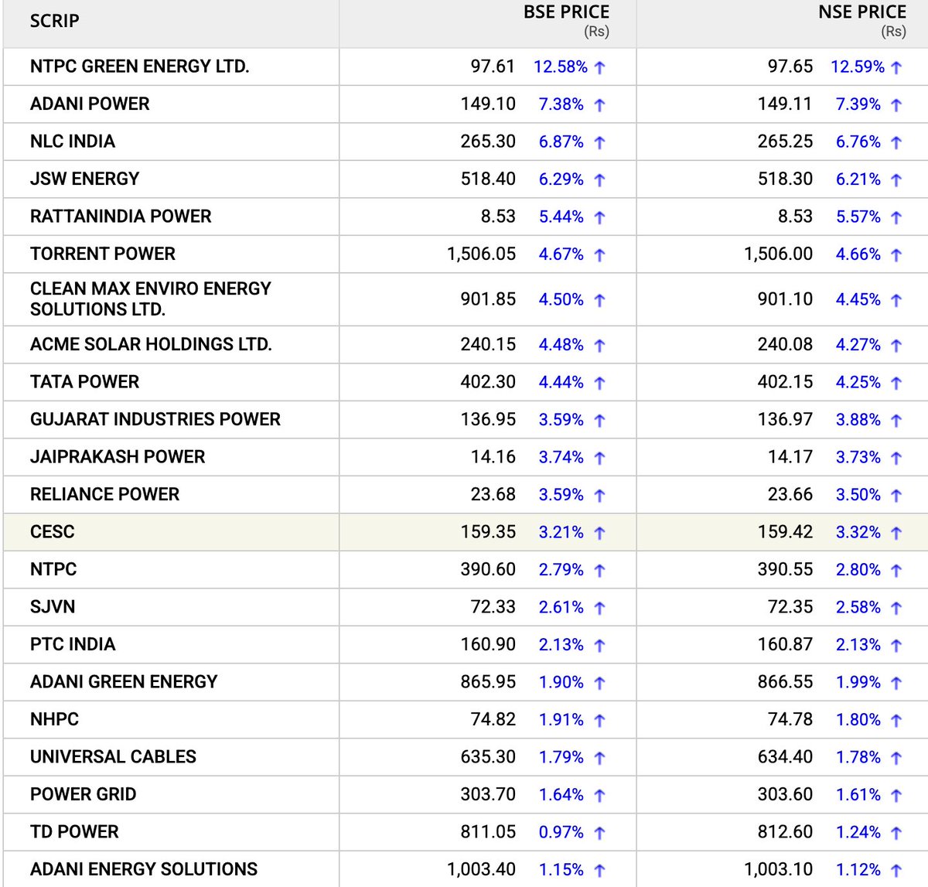The height and width of the screenshot is (887, 928).
Task: Open the SJVN scrip link
Action: 53,607
